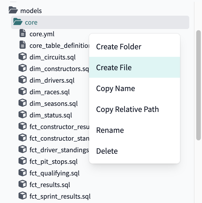
Task: Click the dim_circuits.sql model cube icon
Action: pos(23,56)
